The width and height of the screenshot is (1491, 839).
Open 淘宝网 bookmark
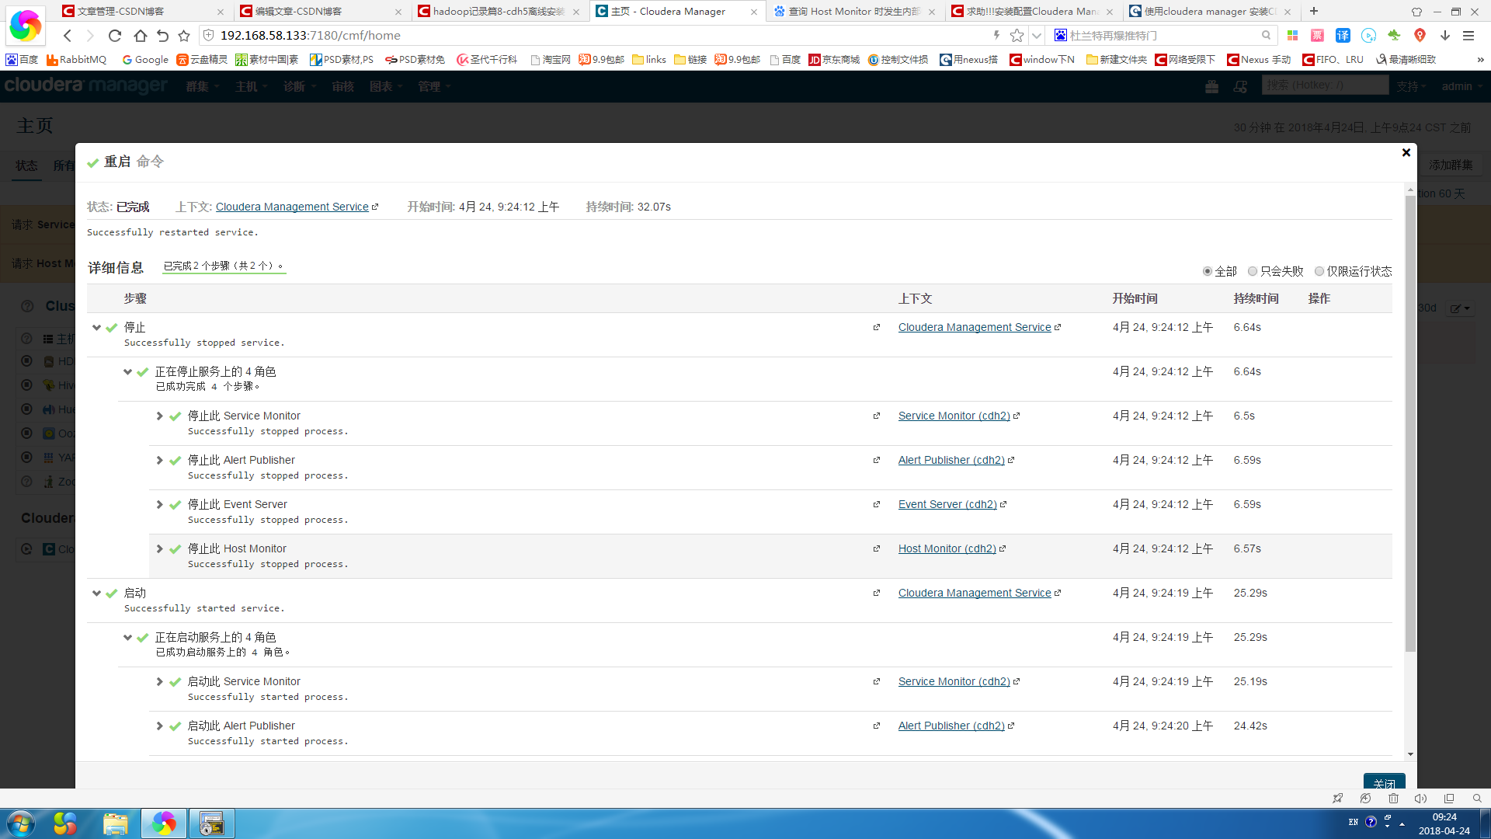tap(550, 60)
